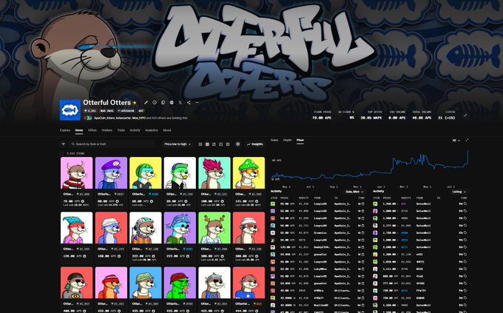Switch to the Activity tab in the navigation

tap(135, 130)
